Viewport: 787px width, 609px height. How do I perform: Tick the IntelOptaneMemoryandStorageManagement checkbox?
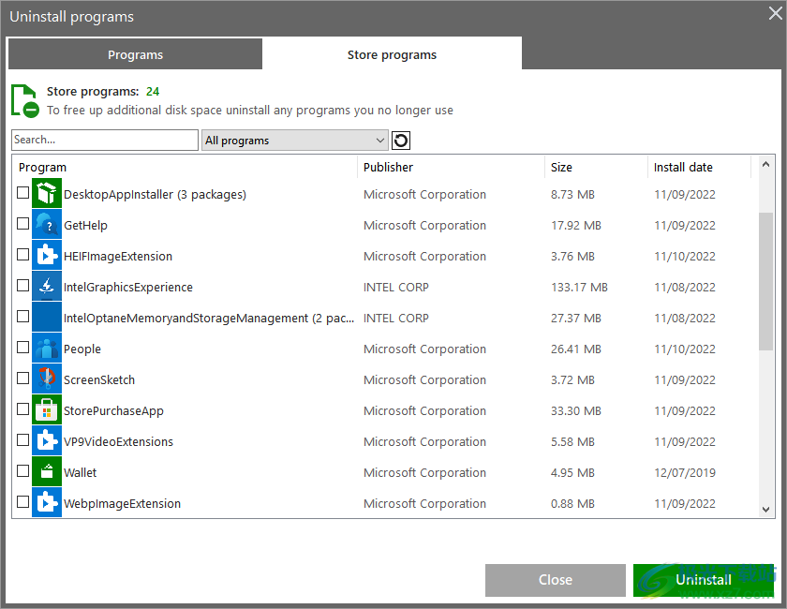coord(22,317)
